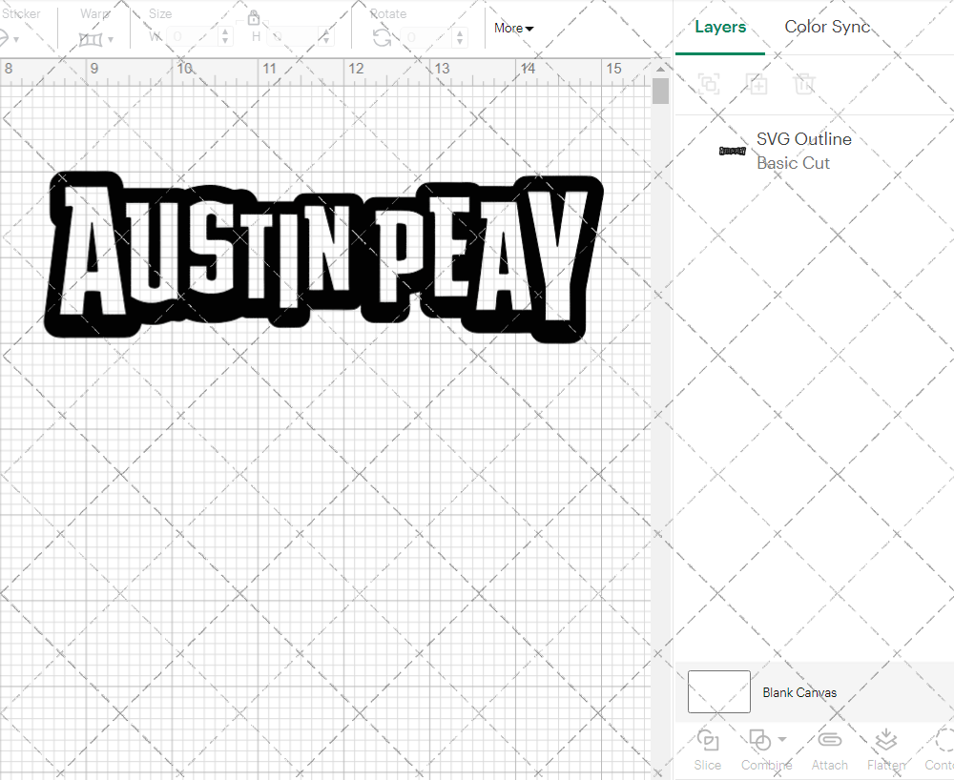Click the Warp icon in the toolbar
Screen dimensions: 954x780
(90, 39)
